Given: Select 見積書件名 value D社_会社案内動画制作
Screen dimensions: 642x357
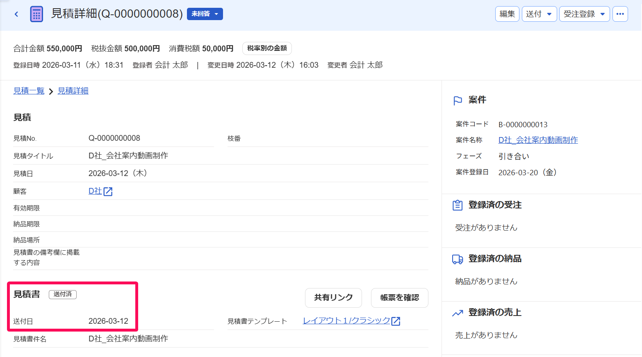Looking at the screenshot, I should click(128, 339).
